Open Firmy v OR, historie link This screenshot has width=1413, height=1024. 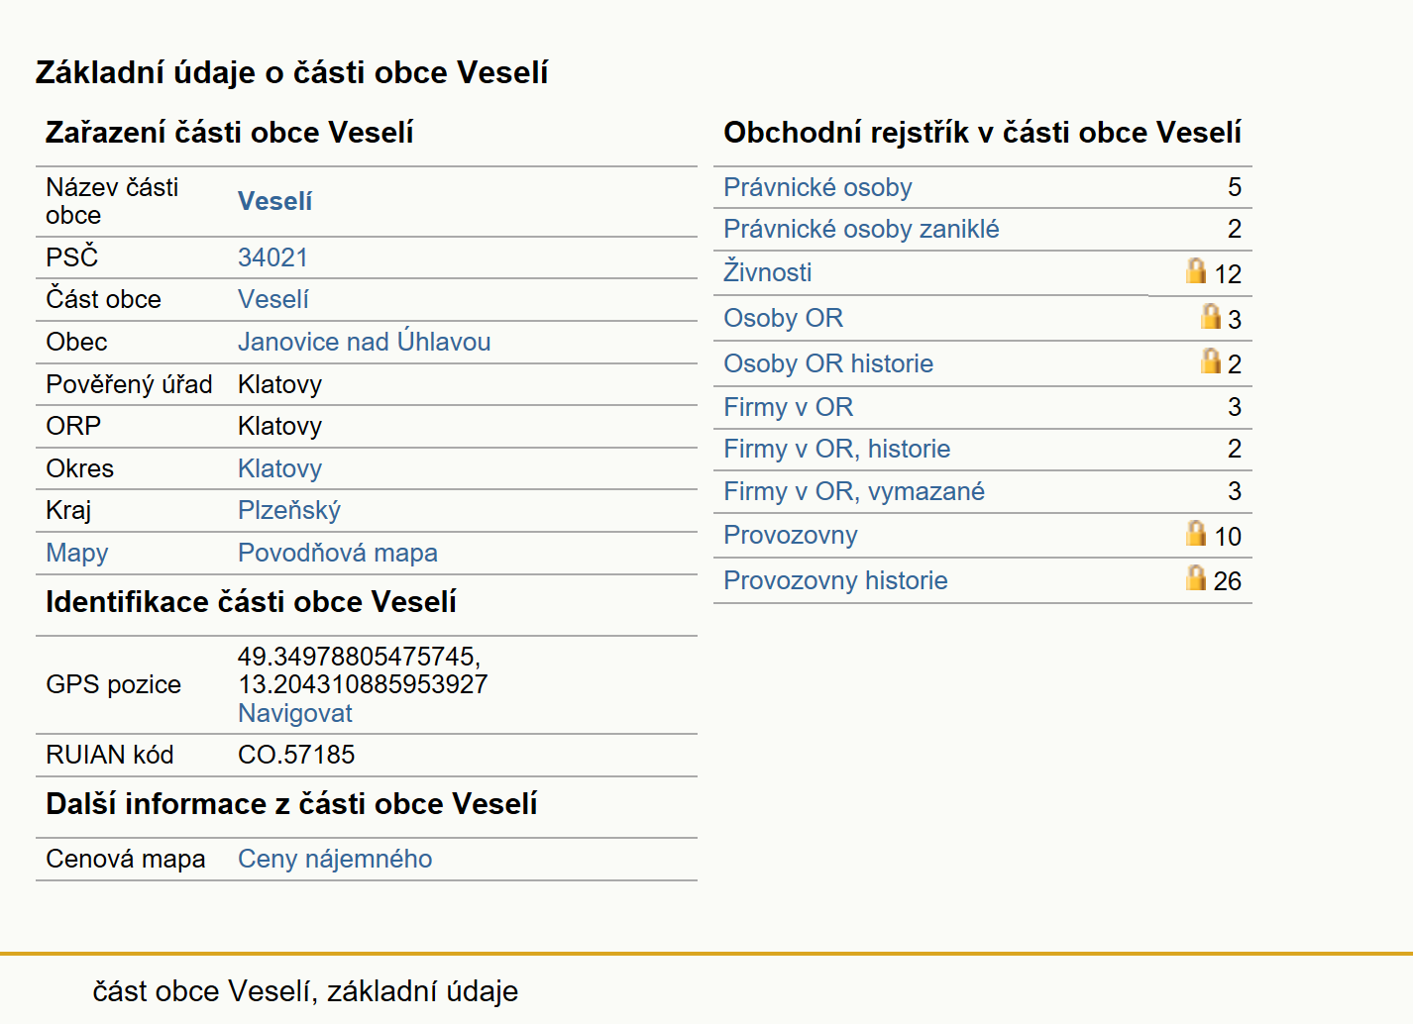click(836, 449)
